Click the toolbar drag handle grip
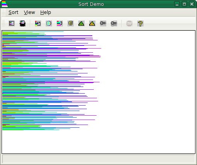The image size is (197, 165). point(3,23)
